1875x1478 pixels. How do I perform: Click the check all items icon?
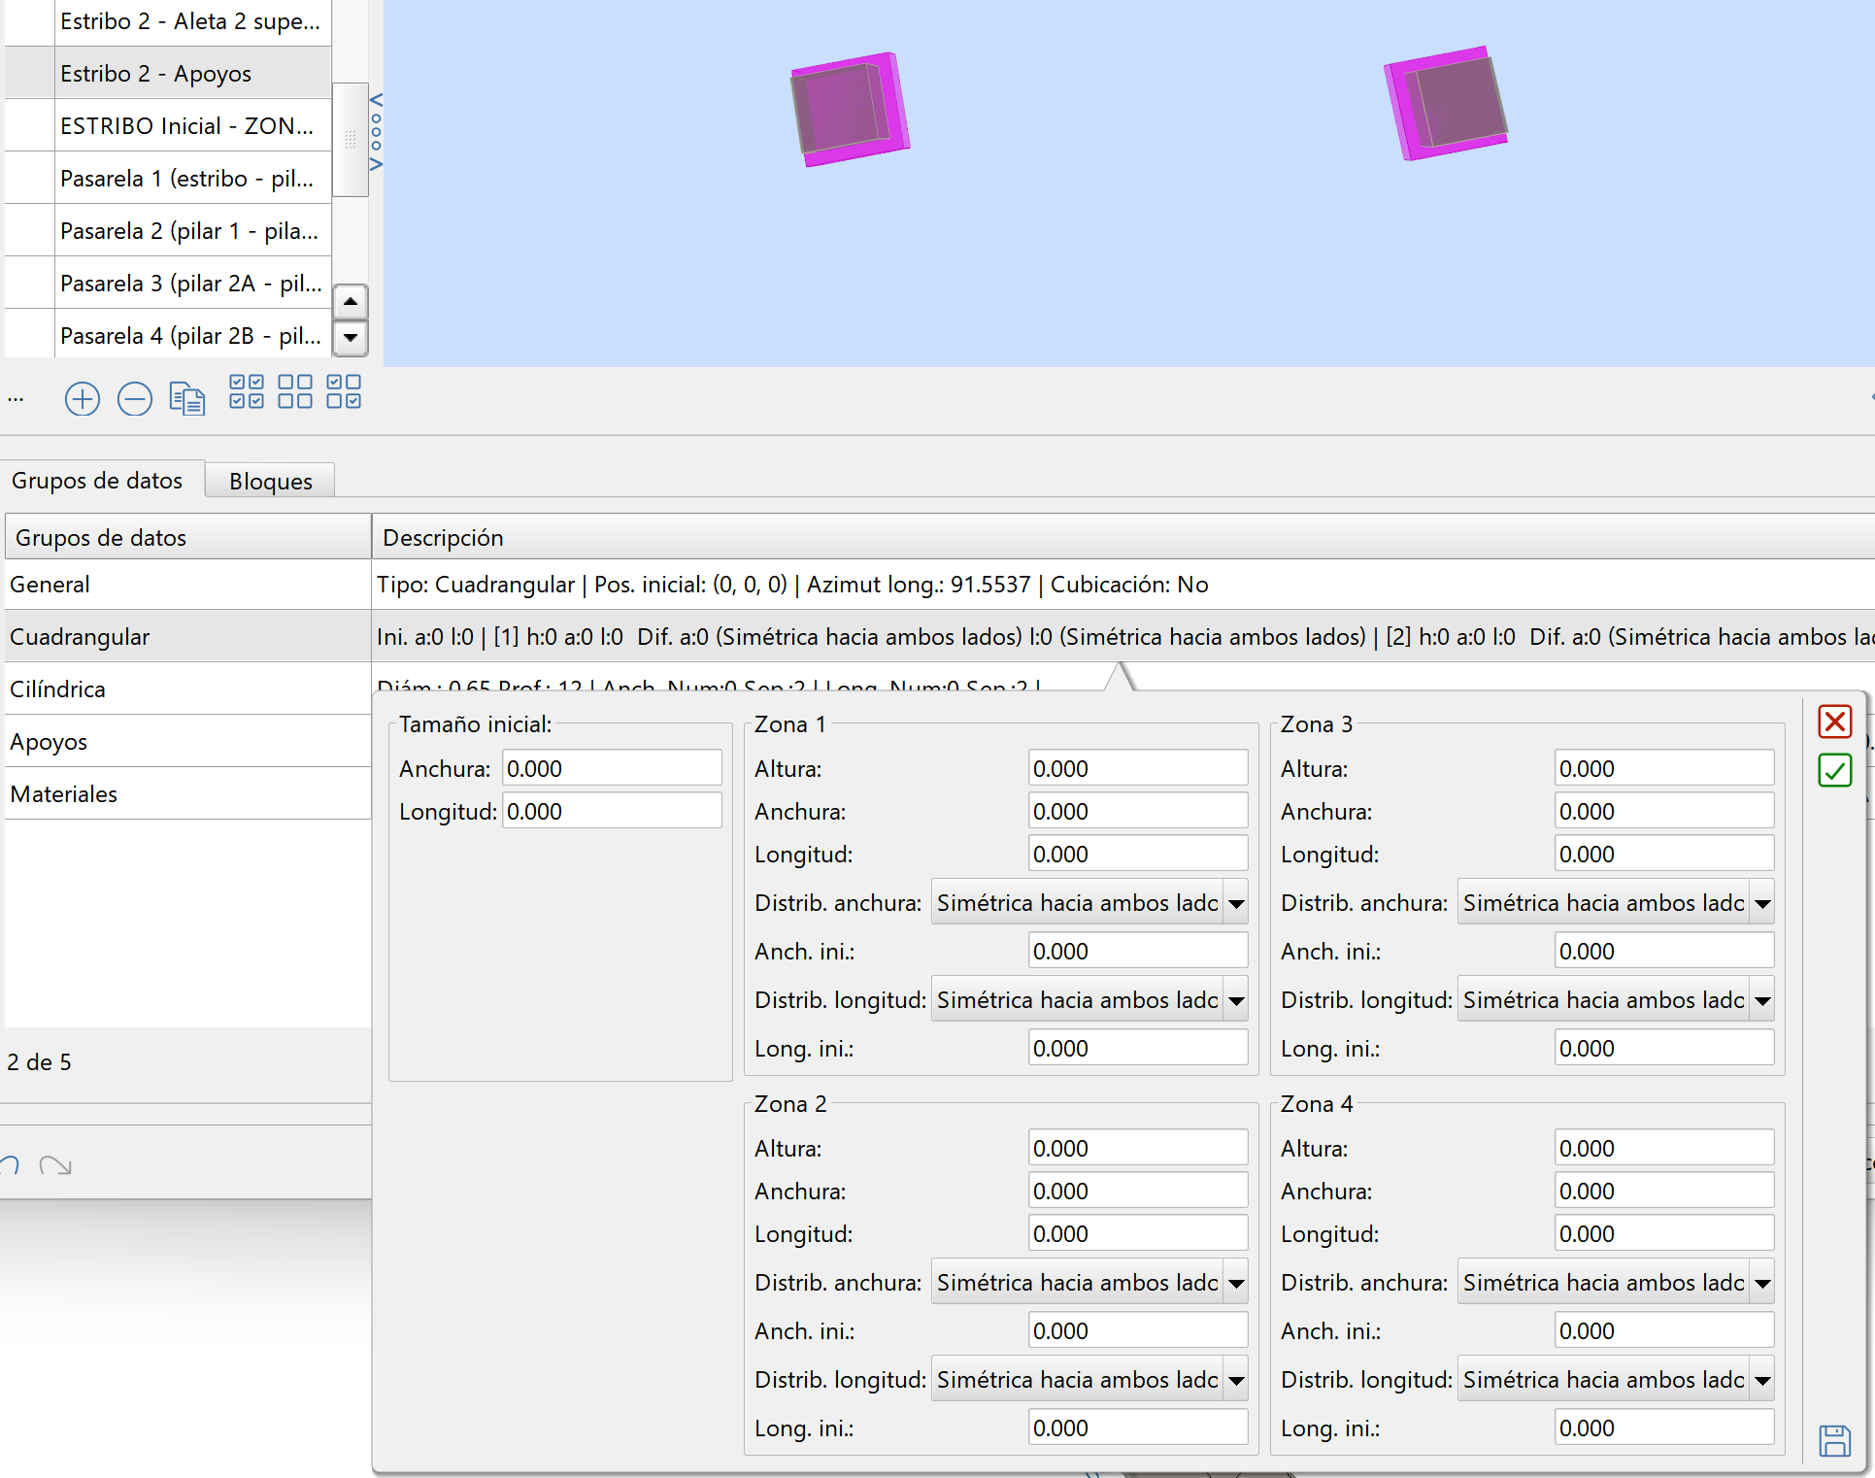click(x=247, y=391)
